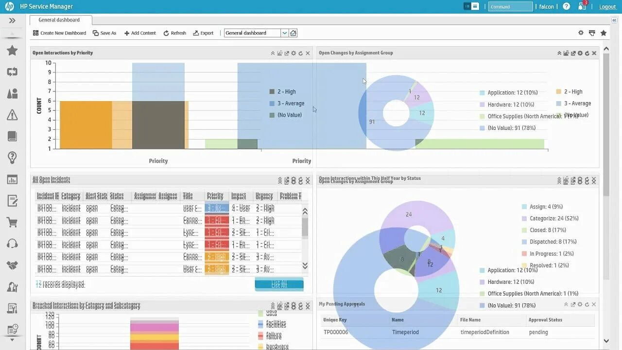Viewport: 622px width, 350px height.
Task: Show more sidebar items down arrow
Action: [12, 340]
